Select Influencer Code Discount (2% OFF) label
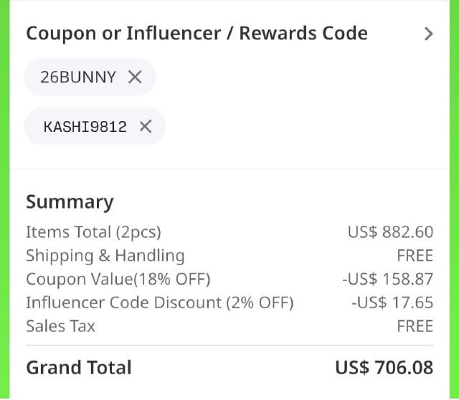The height and width of the screenshot is (400, 459). tap(159, 303)
